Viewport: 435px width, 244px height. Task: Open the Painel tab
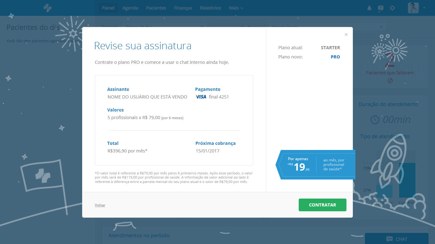click(x=108, y=8)
